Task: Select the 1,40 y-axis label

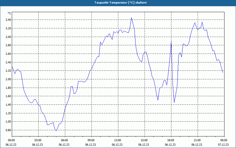Action: click(x=8, y=105)
